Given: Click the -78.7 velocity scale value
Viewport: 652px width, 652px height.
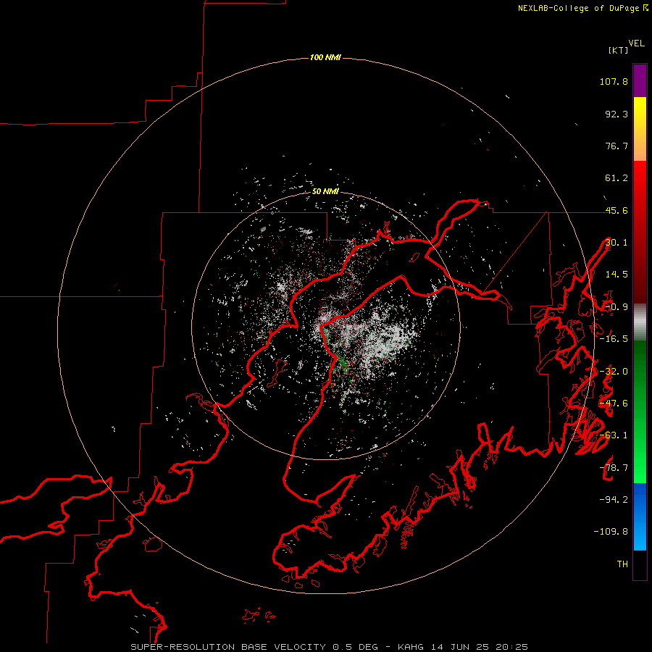Looking at the screenshot, I should [x=614, y=468].
